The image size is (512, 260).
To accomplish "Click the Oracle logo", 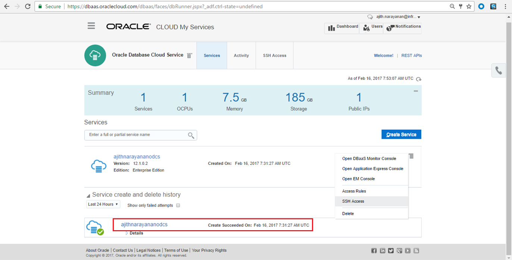I will (x=128, y=26).
